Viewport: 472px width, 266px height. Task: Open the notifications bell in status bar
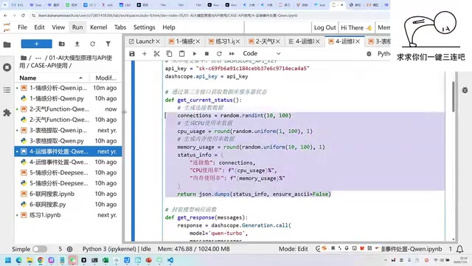459,249
